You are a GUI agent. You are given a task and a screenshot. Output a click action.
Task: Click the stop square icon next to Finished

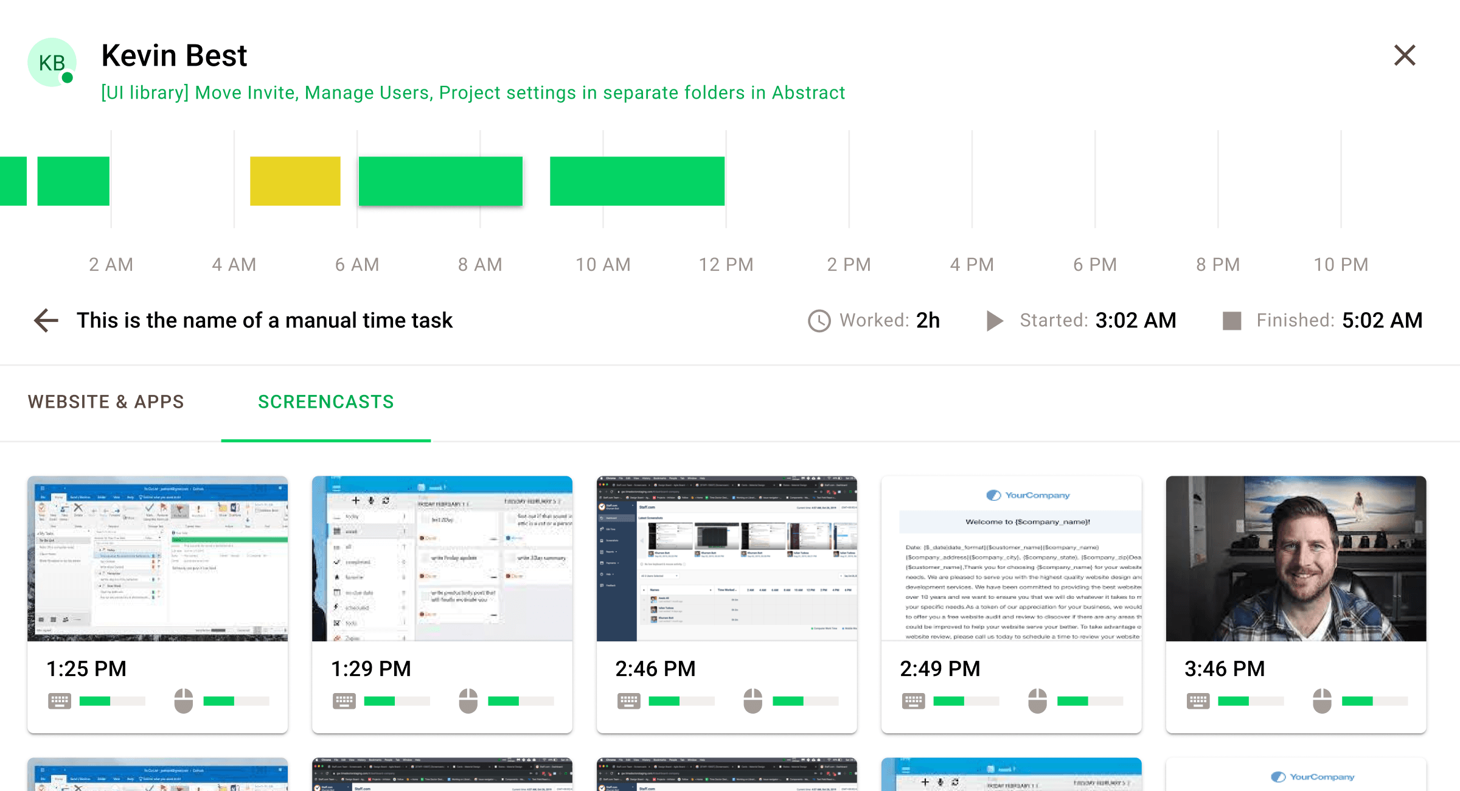tap(1232, 321)
